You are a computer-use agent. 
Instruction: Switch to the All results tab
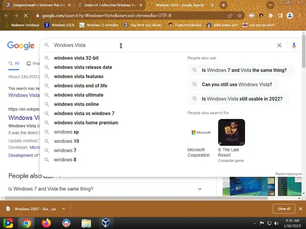(14, 64)
